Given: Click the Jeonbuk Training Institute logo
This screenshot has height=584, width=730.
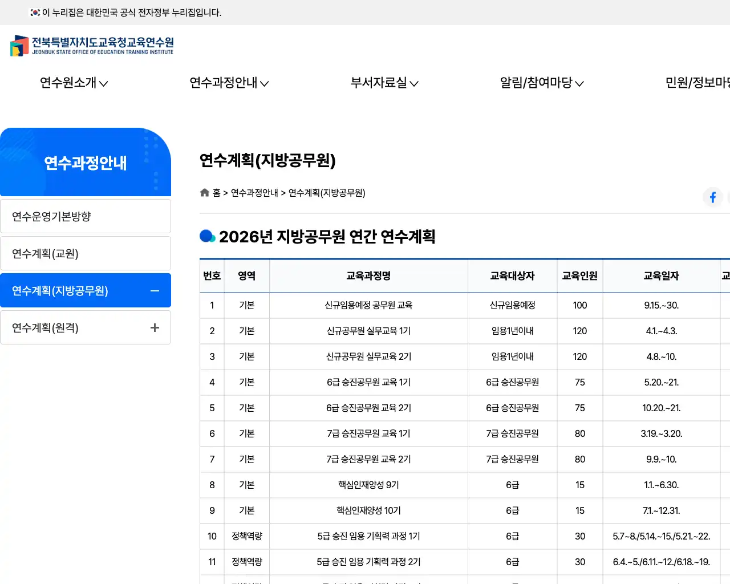Looking at the screenshot, I should click(91, 46).
